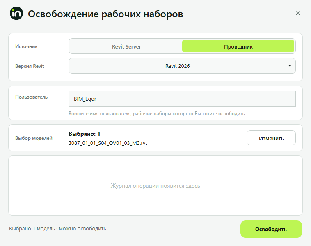This screenshot has height=246, width=311.
Task: Click hint text 'Впишите имя пользователя...'
Action: tap(157, 114)
